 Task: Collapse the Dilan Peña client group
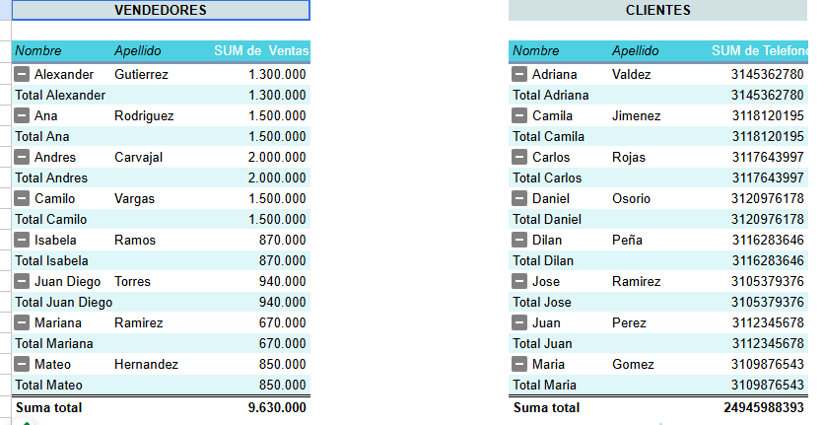pyautogui.click(x=519, y=240)
